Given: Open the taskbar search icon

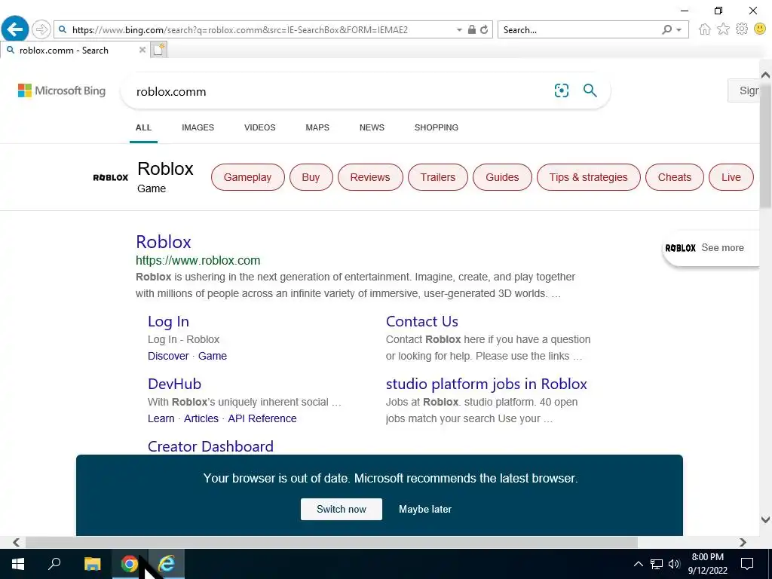Looking at the screenshot, I should click(x=54, y=564).
